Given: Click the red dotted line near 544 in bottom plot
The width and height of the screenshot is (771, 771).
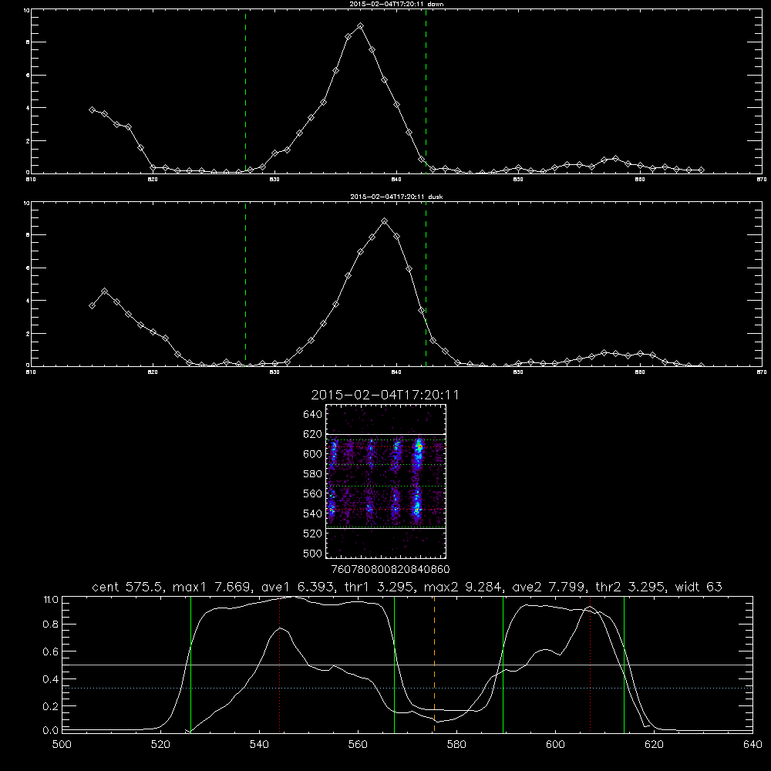Looking at the screenshot, I should click(x=279, y=665).
